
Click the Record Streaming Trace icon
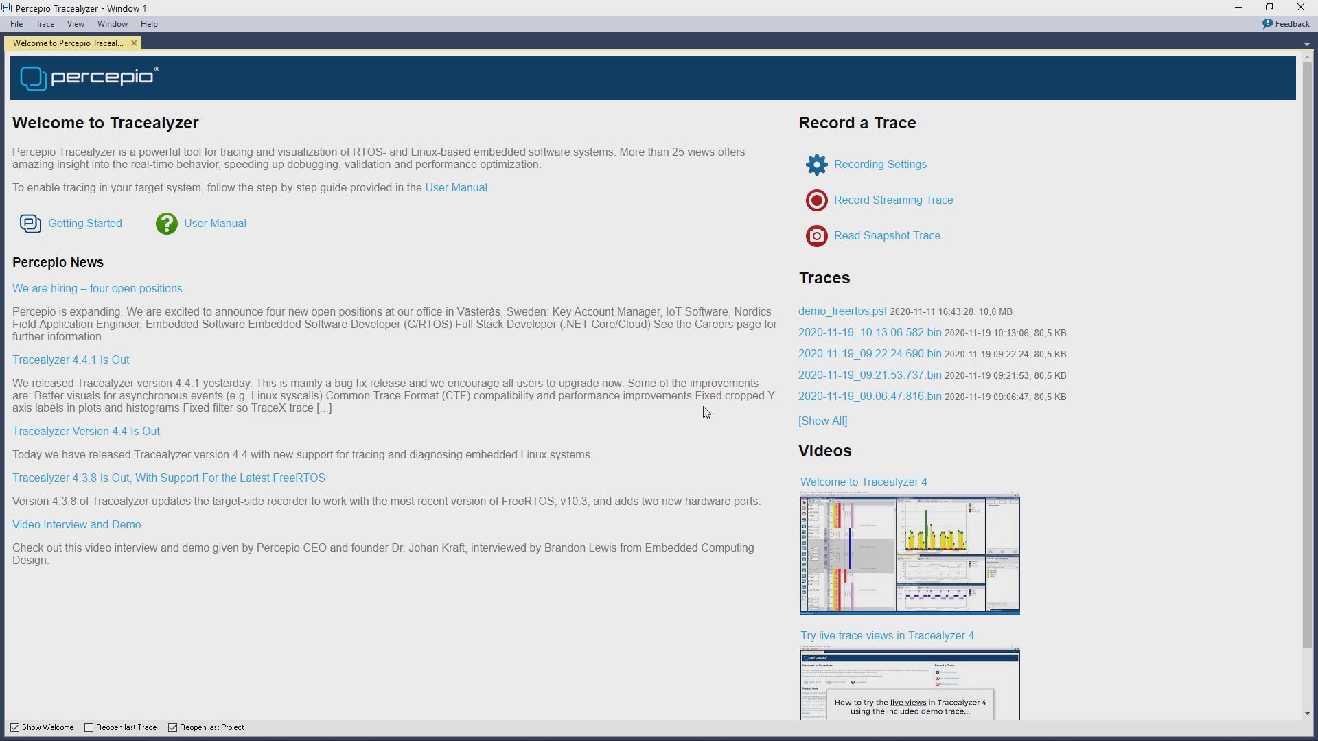pos(816,200)
